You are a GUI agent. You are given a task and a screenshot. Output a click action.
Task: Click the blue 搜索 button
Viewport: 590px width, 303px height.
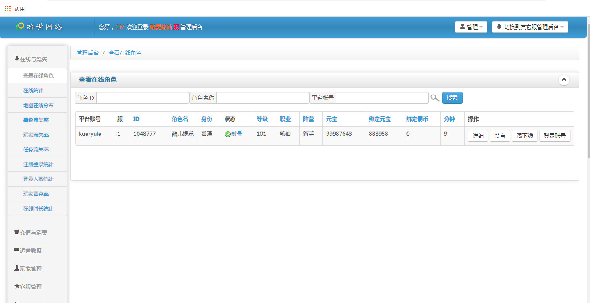tap(452, 98)
